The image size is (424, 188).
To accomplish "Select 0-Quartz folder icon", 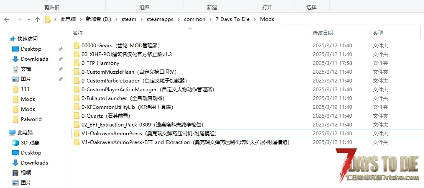I will [x=76, y=116].
